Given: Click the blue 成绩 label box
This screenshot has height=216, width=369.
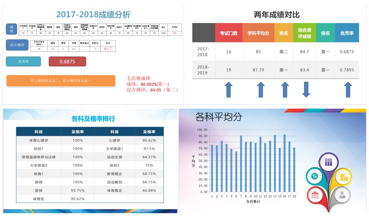Looking at the screenshot, I should click(x=12, y=29).
